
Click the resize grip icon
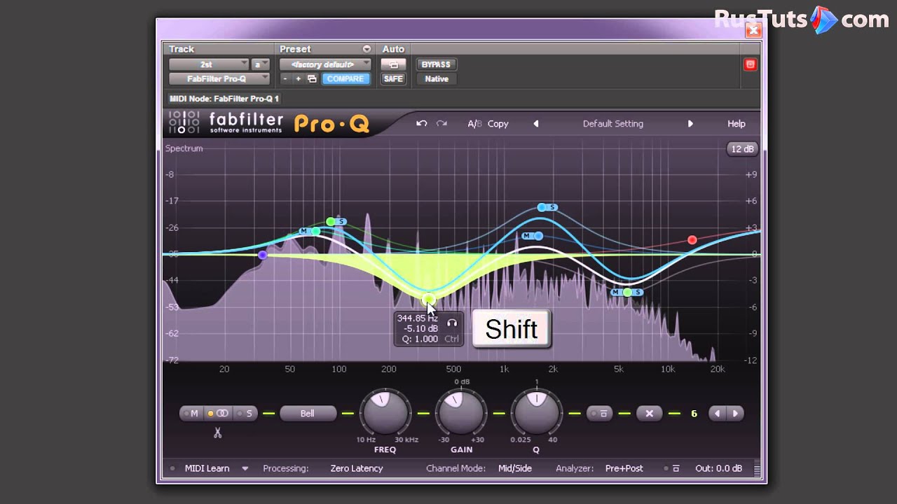coord(756,468)
